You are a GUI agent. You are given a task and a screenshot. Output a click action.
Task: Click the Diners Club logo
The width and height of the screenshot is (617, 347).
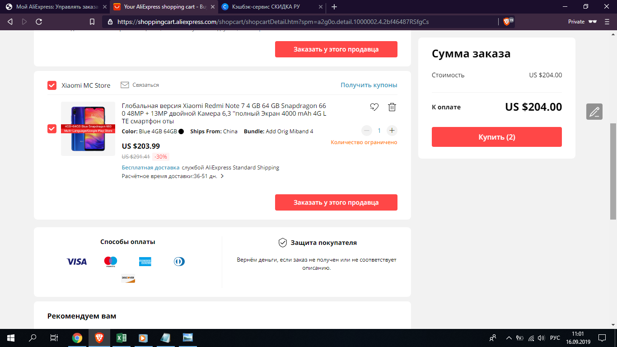[179, 262]
